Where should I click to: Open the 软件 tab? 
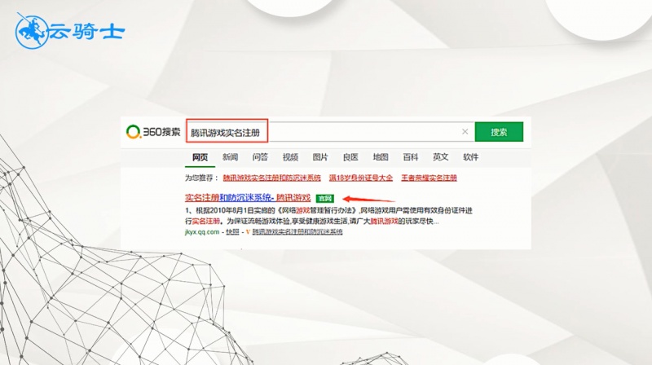[x=471, y=157]
